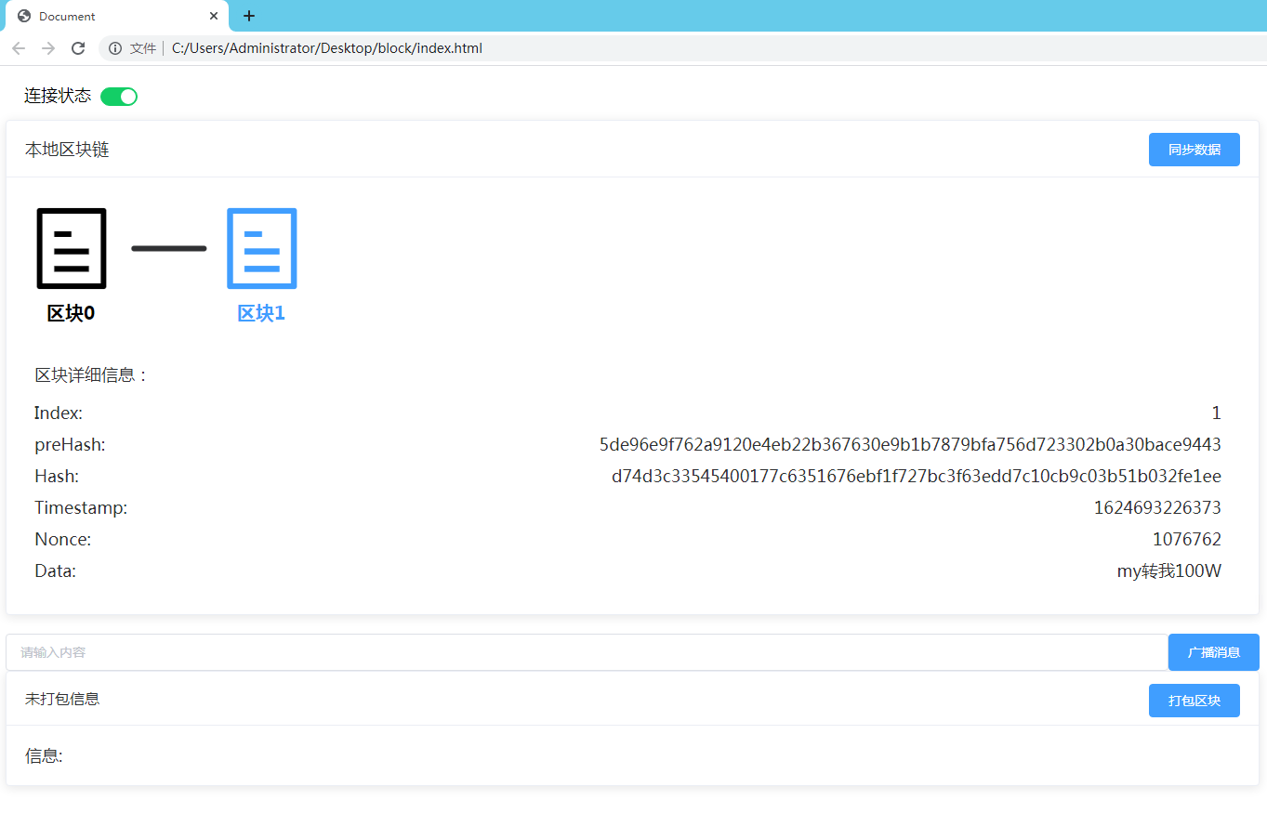The width and height of the screenshot is (1267, 813).
Task: Click the connector line between 区块0 and 区块1
Action: pos(169,248)
